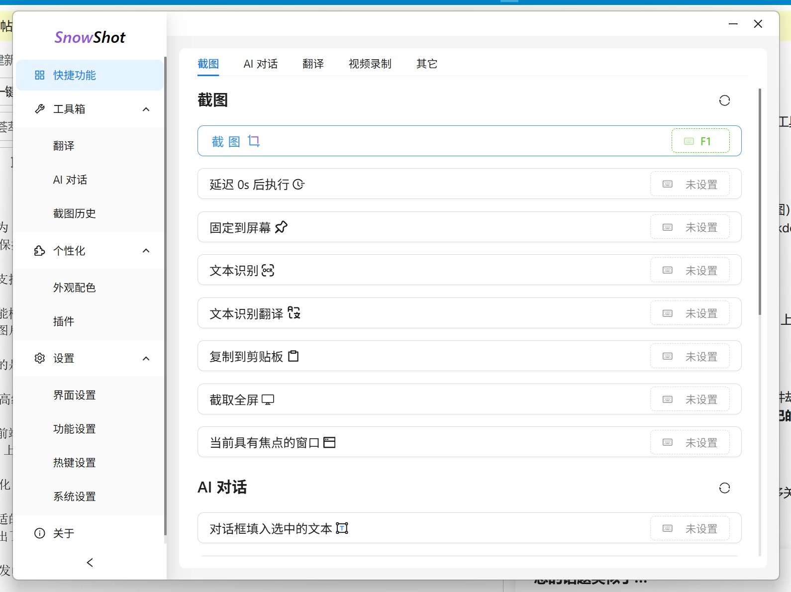Click the info icon beside 关于

coord(40,533)
